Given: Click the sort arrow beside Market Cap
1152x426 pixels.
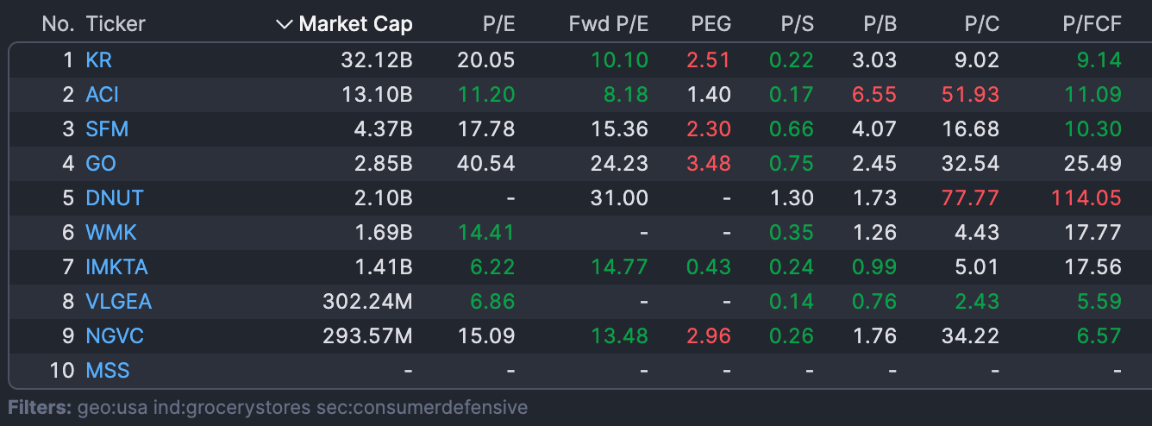Looking at the screenshot, I should click(x=284, y=25).
